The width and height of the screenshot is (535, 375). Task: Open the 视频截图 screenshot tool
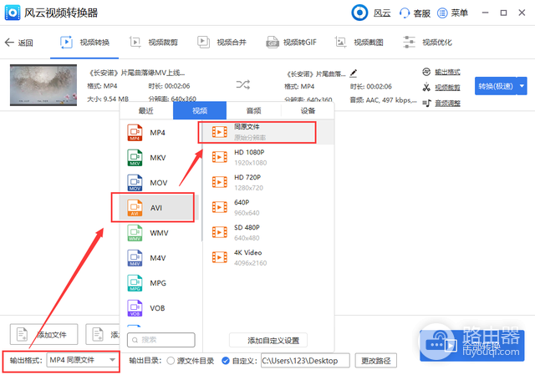[x=359, y=43]
